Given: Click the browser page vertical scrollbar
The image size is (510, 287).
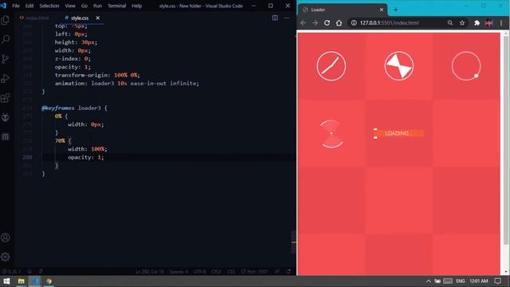Looking at the screenshot, I should (506, 140).
